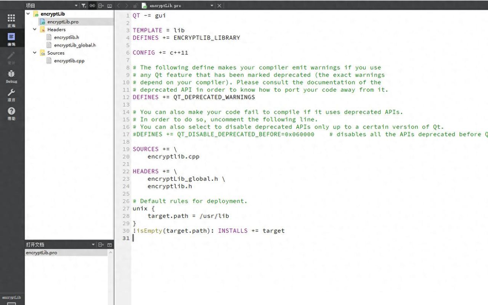The height and width of the screenshot is (305, 488).
Task: Open encryptLib_global.h from the Headers folder
Action: point(74,45)
